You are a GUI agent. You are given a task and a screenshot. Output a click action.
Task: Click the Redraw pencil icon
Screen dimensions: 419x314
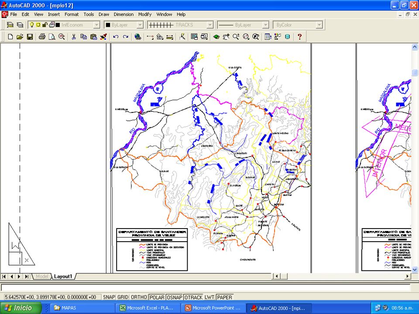pos(182,37)
